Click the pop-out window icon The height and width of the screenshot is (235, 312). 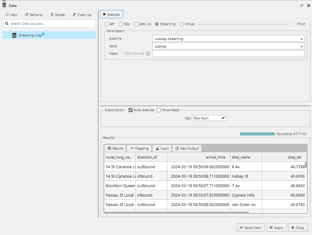(302, 6)
